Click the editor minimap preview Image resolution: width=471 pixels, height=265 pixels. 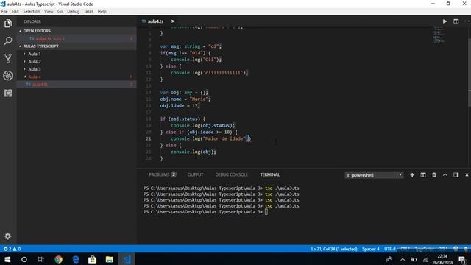click(439, 35)
